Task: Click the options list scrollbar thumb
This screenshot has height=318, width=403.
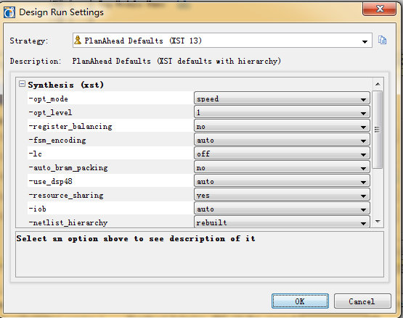Action: tap(378, 130)
